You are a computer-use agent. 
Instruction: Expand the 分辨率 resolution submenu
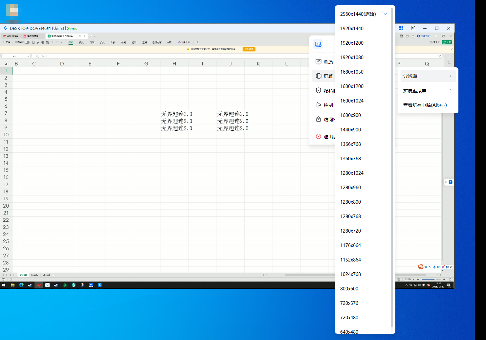pyautogui.click(x=428, y=76)
